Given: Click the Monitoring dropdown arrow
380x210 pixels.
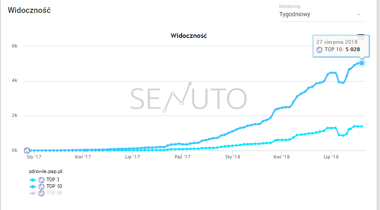Looking at the screenshot, I should (359, 15).
